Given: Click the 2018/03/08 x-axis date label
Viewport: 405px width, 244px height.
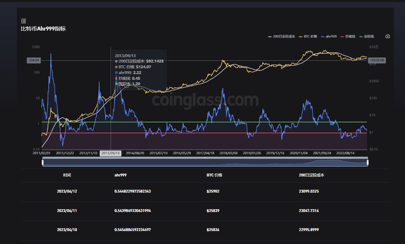Looking at the screenshot, I should 229,153.
